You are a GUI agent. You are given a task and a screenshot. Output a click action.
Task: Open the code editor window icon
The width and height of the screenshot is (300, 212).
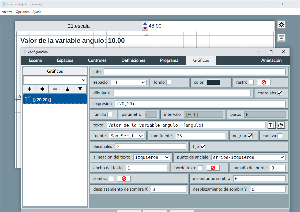pyautogui.click(x=281, y=38)
